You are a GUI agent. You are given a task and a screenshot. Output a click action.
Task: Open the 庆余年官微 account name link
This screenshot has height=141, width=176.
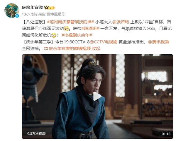coord(32,8)
